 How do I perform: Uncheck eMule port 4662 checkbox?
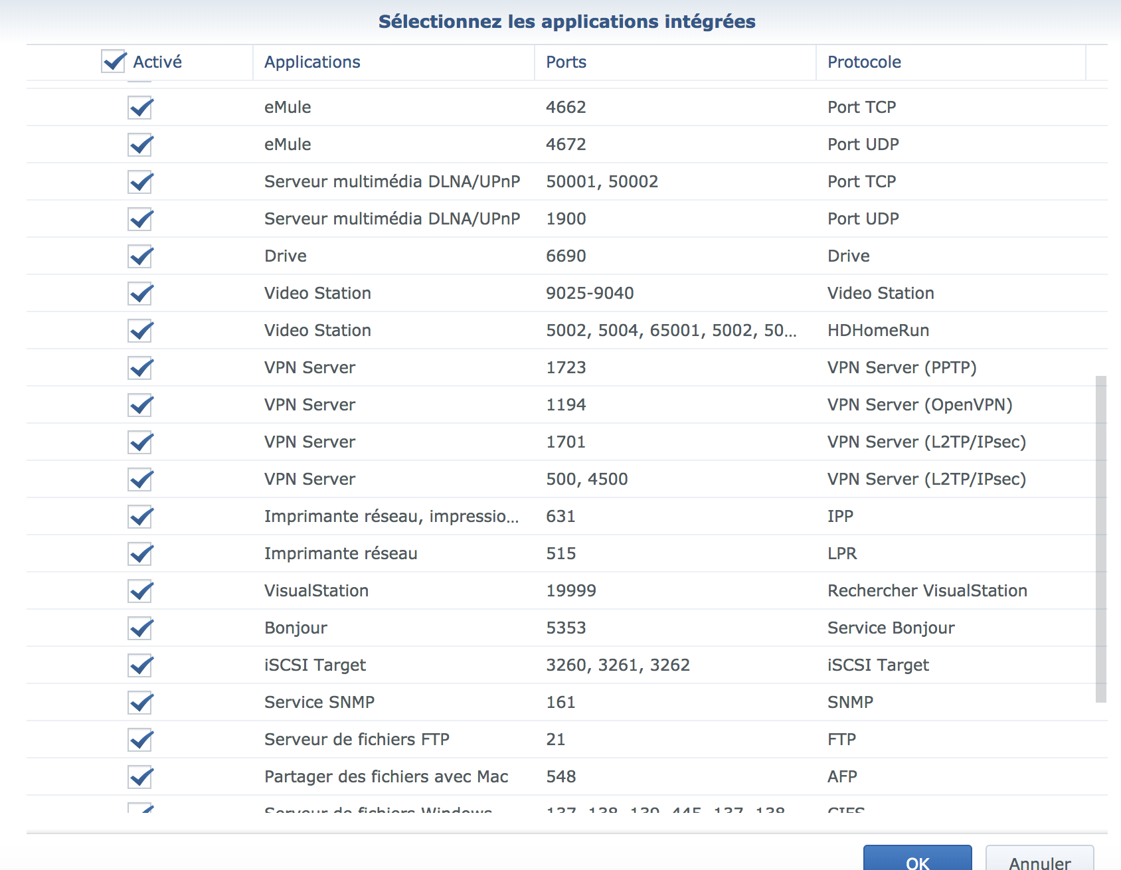[141, 108]
